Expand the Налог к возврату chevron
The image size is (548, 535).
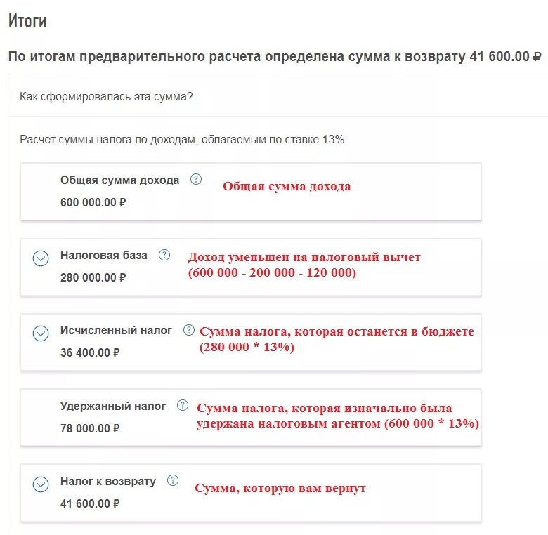pyautogui.click(x=41, y=484)
